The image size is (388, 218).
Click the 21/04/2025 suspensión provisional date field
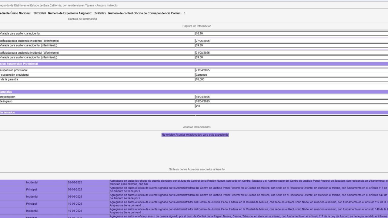[x=291, y=70]
